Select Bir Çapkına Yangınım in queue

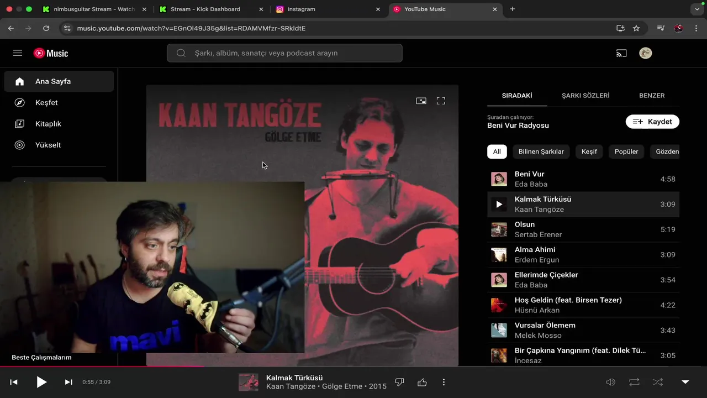pos(583,355)
